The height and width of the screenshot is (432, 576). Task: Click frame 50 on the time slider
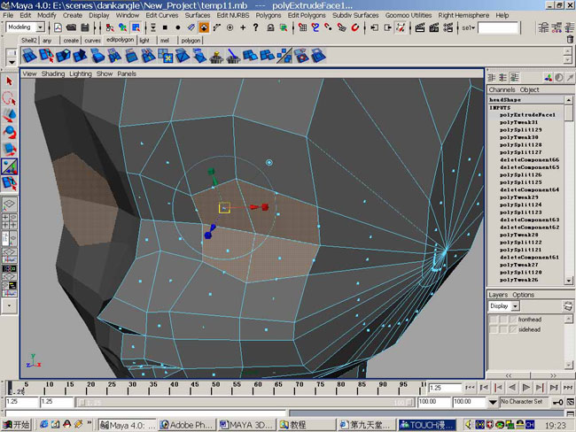pyautogui.click(x=216, y=388)
